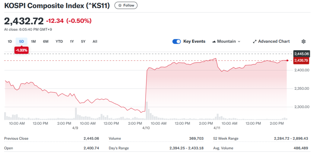Click the -12.34 price change value
The width and height of the screenshot is (313, 156).
click(x=55, y=21)
